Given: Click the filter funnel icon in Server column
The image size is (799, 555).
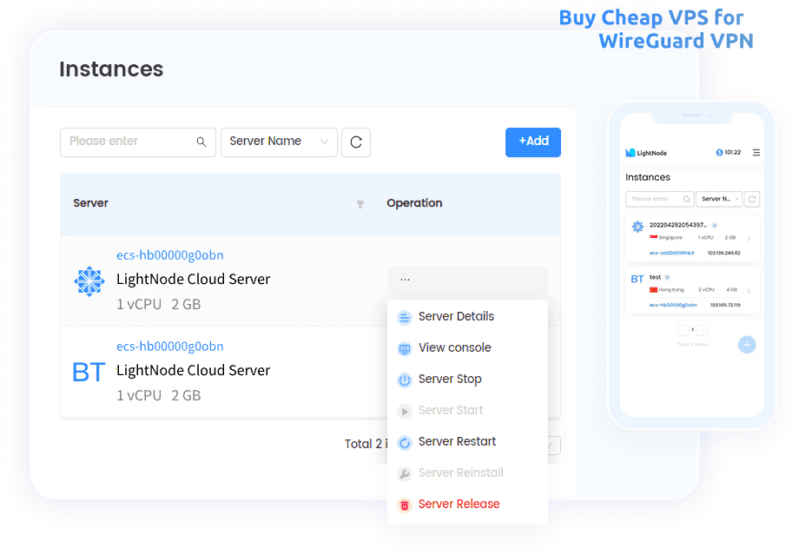Looking at the screenshot, I should coord(360,204).
